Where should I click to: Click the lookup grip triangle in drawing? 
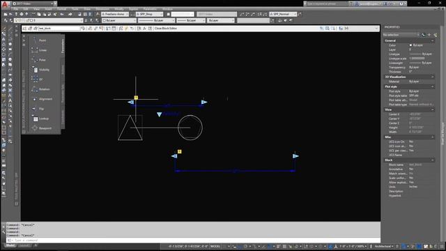(160, 114)
